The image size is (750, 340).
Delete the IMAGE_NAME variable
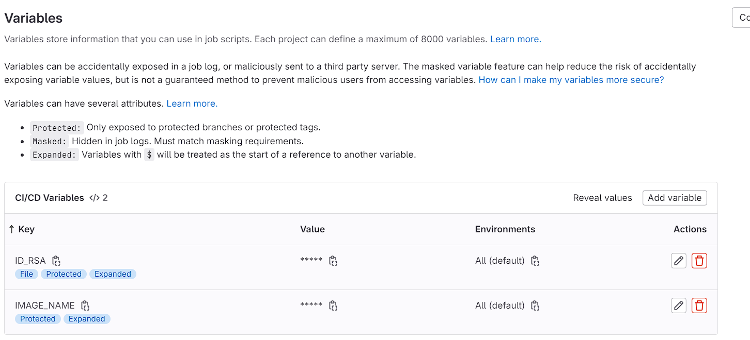click(699, 305)
